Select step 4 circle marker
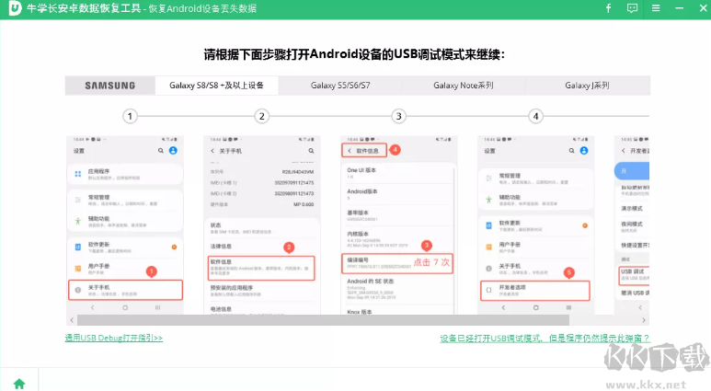 535,117
